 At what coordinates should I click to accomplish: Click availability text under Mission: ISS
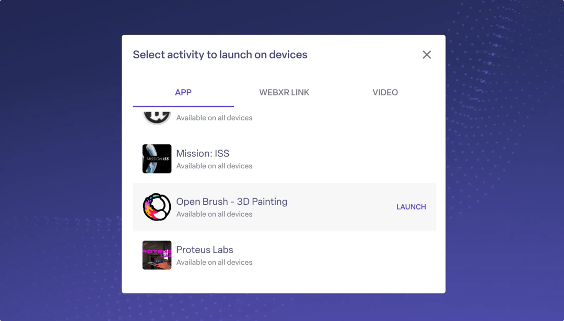pos(214,166)
